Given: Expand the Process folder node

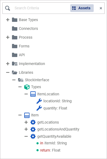Looking at the screenshot, I should coord(8,37).
